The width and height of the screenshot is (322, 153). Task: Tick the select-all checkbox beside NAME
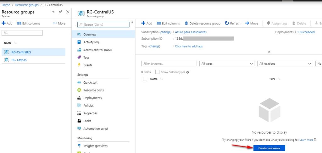(145, 79)
